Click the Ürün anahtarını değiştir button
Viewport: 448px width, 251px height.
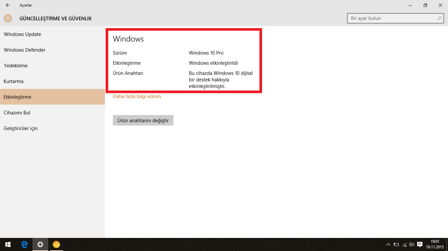[143, 120]
